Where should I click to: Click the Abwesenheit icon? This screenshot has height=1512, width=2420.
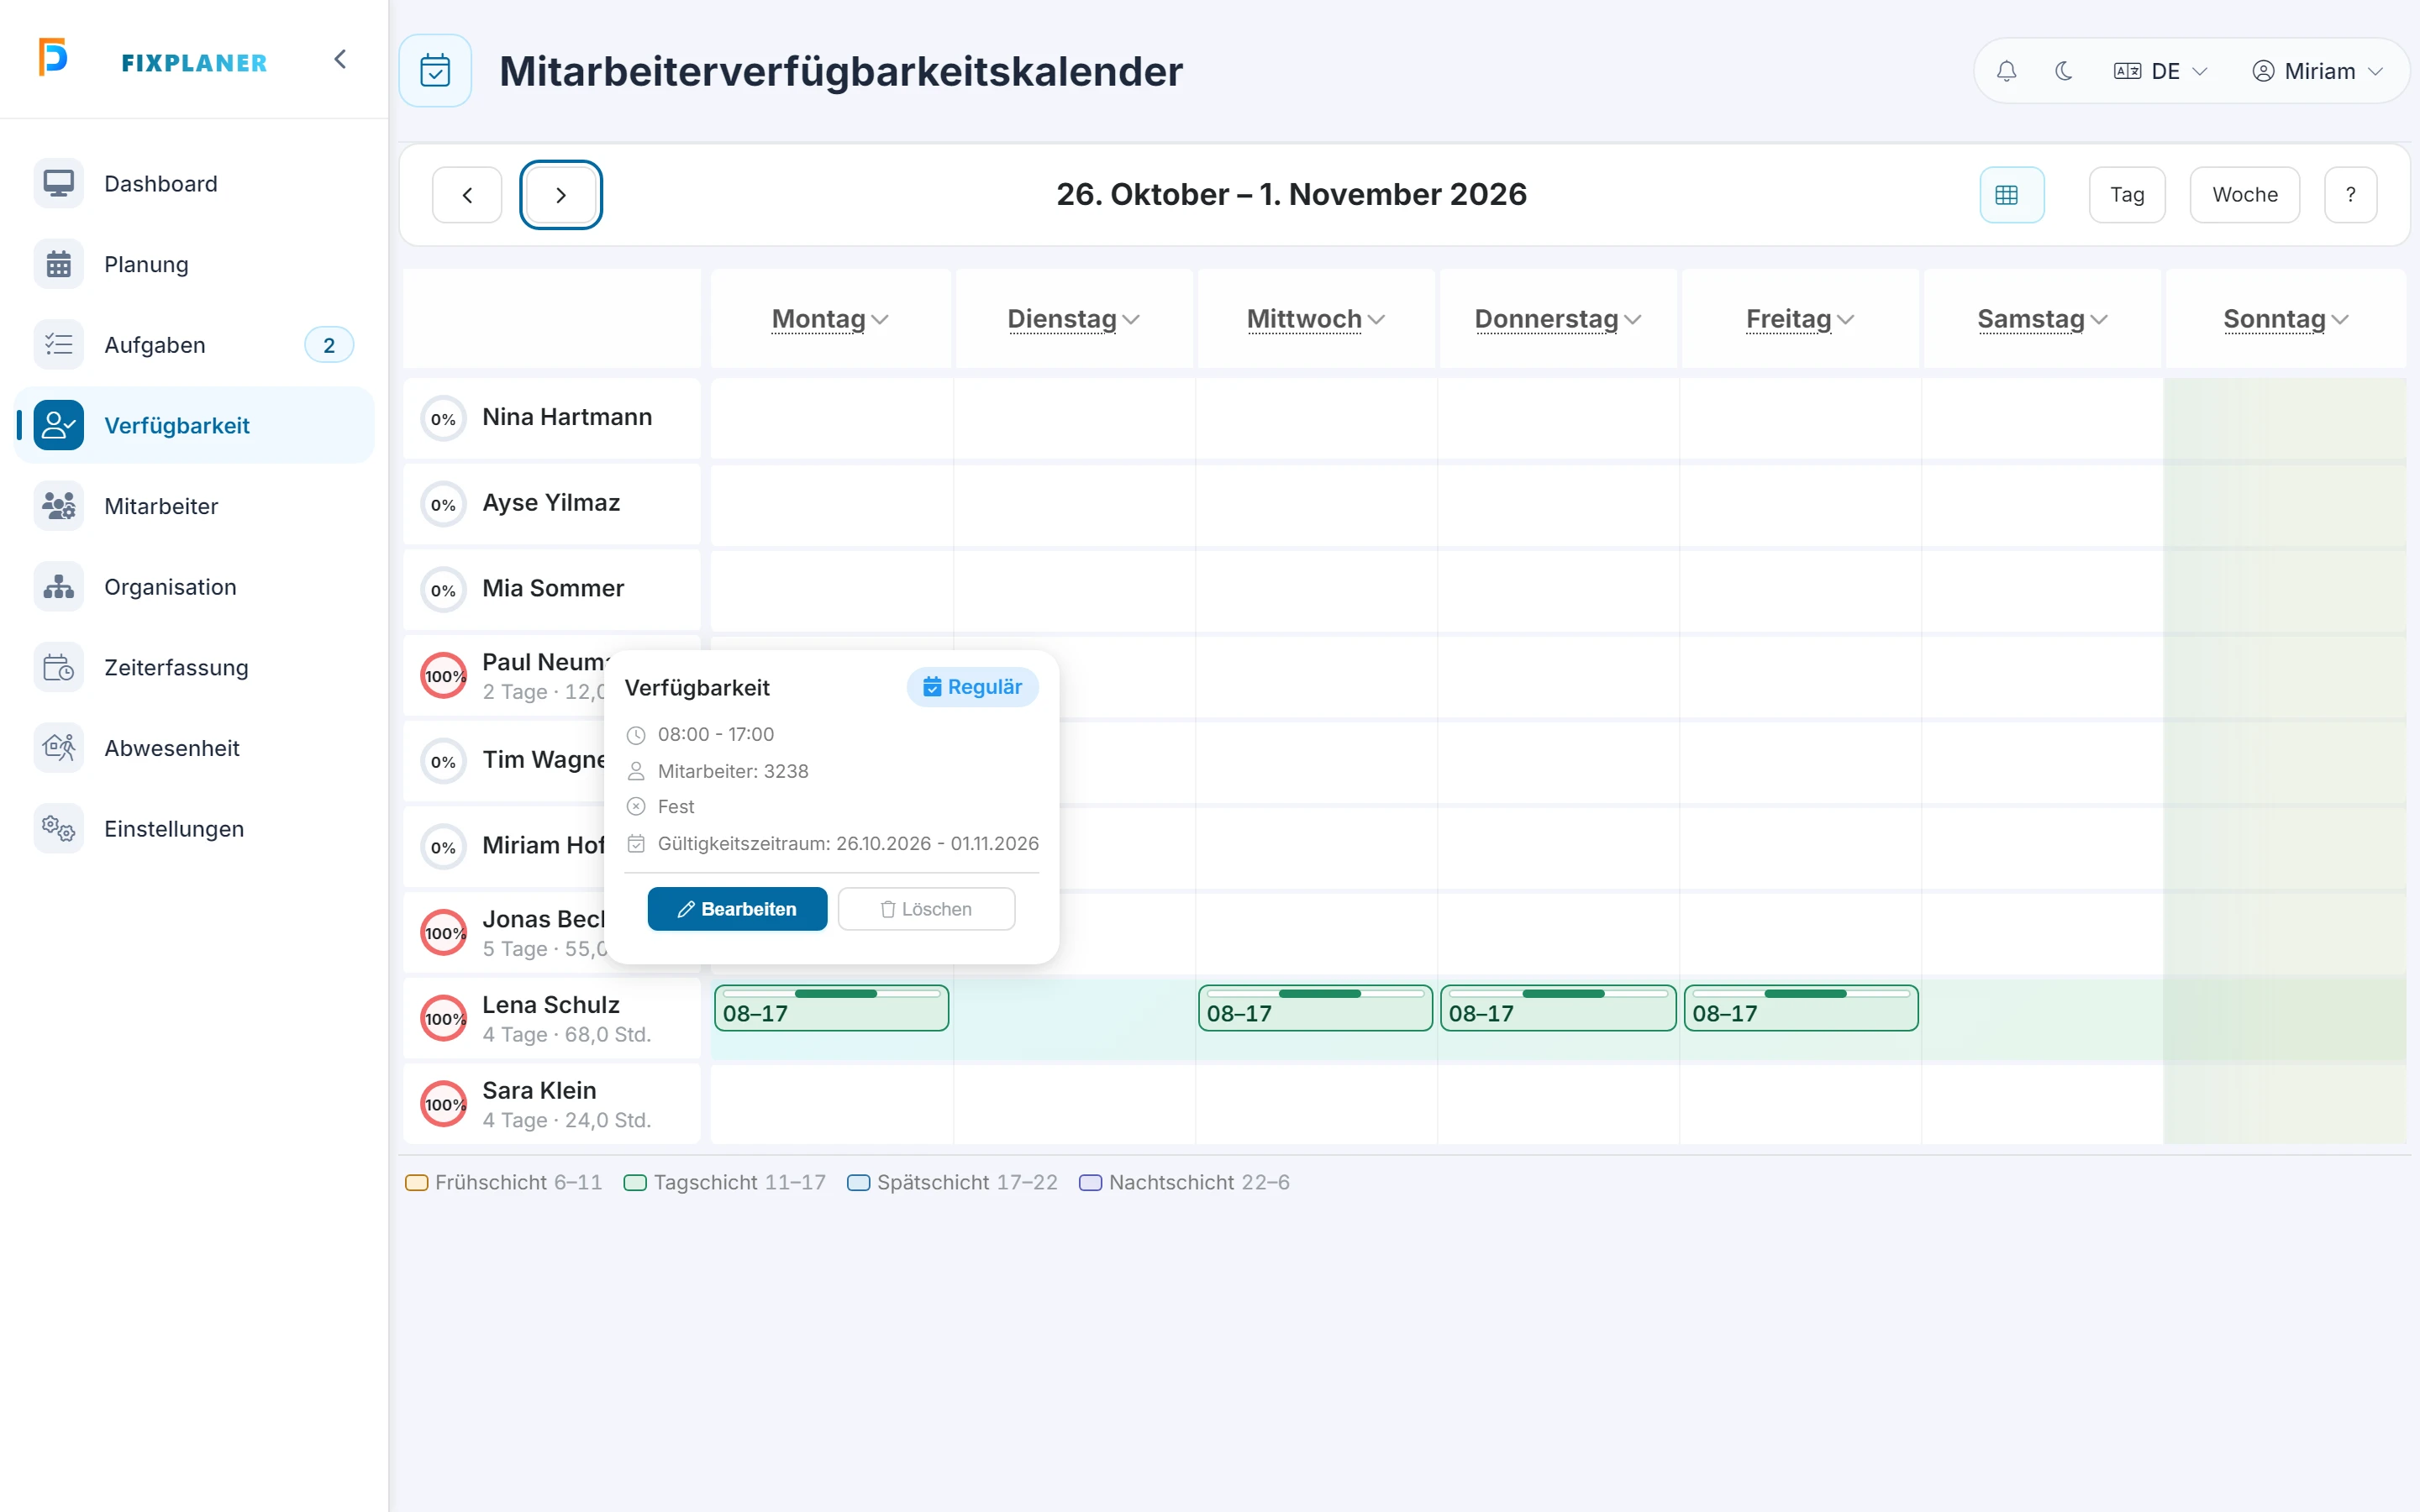(x=59, y=748)
